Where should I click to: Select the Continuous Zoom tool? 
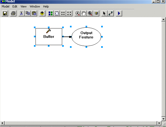point(90,13)
